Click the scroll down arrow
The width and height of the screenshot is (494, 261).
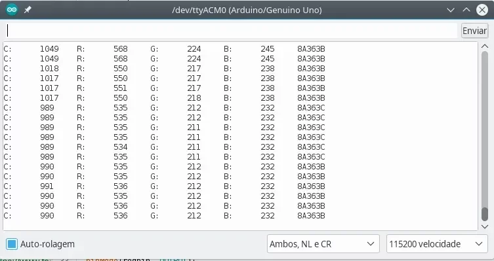tap(485, 226)
